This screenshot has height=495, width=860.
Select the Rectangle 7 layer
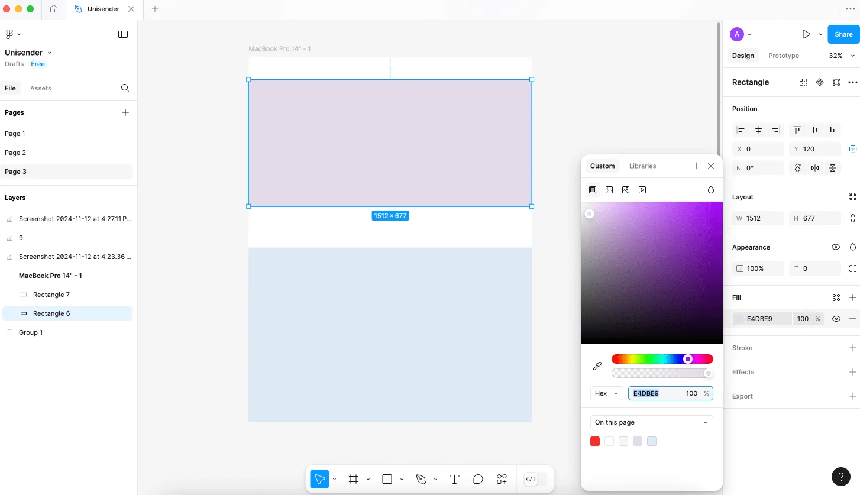[x=51, y=295]
